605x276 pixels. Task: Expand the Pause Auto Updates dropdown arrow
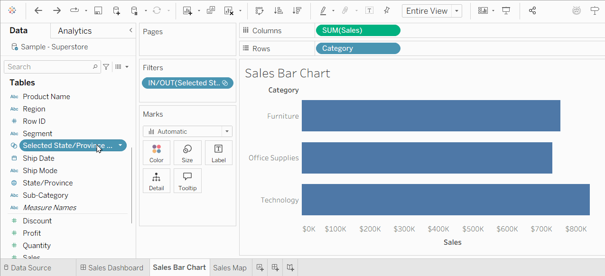coord(146,10)
